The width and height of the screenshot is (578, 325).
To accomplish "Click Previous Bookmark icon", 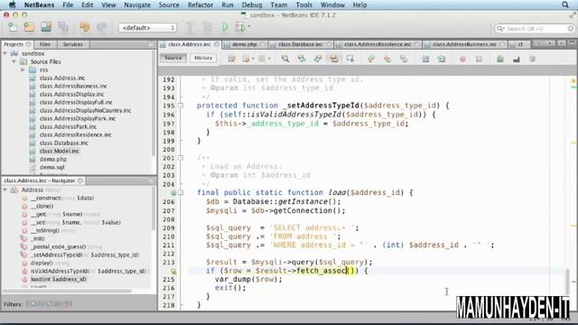I will pos(371,59).
